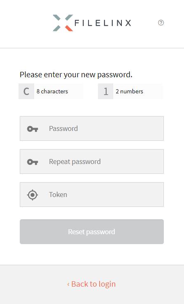184x304 pixels.
Task: Click the key icon in Repeat password field
Action: [33, 162]
